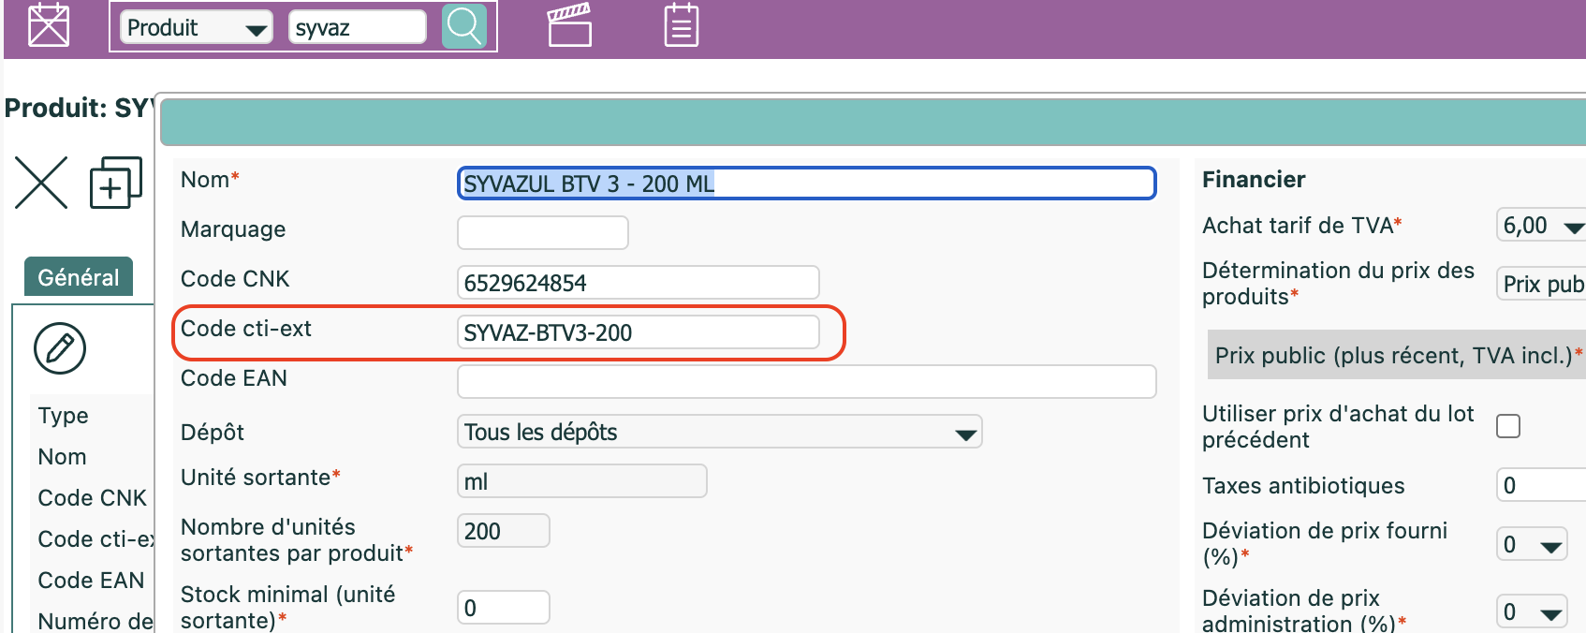Click the Nom field SYVAZUL BTV 3
Viewport: 1586px width, 633px height.
pyautogui.click(x=806, y=184)
